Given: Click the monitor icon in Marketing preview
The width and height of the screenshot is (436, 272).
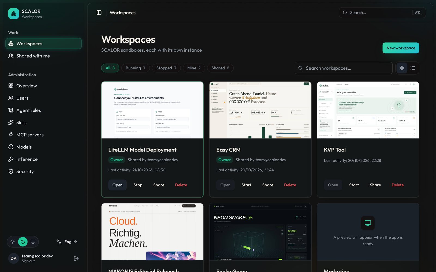Looking at the screenshot, I should (368, 223).
